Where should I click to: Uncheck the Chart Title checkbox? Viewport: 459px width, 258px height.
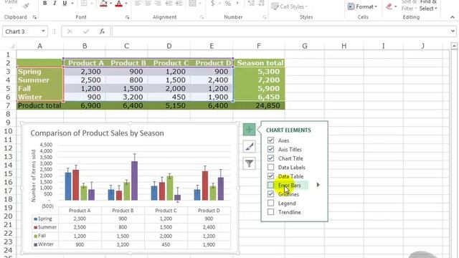coord(271,158)
